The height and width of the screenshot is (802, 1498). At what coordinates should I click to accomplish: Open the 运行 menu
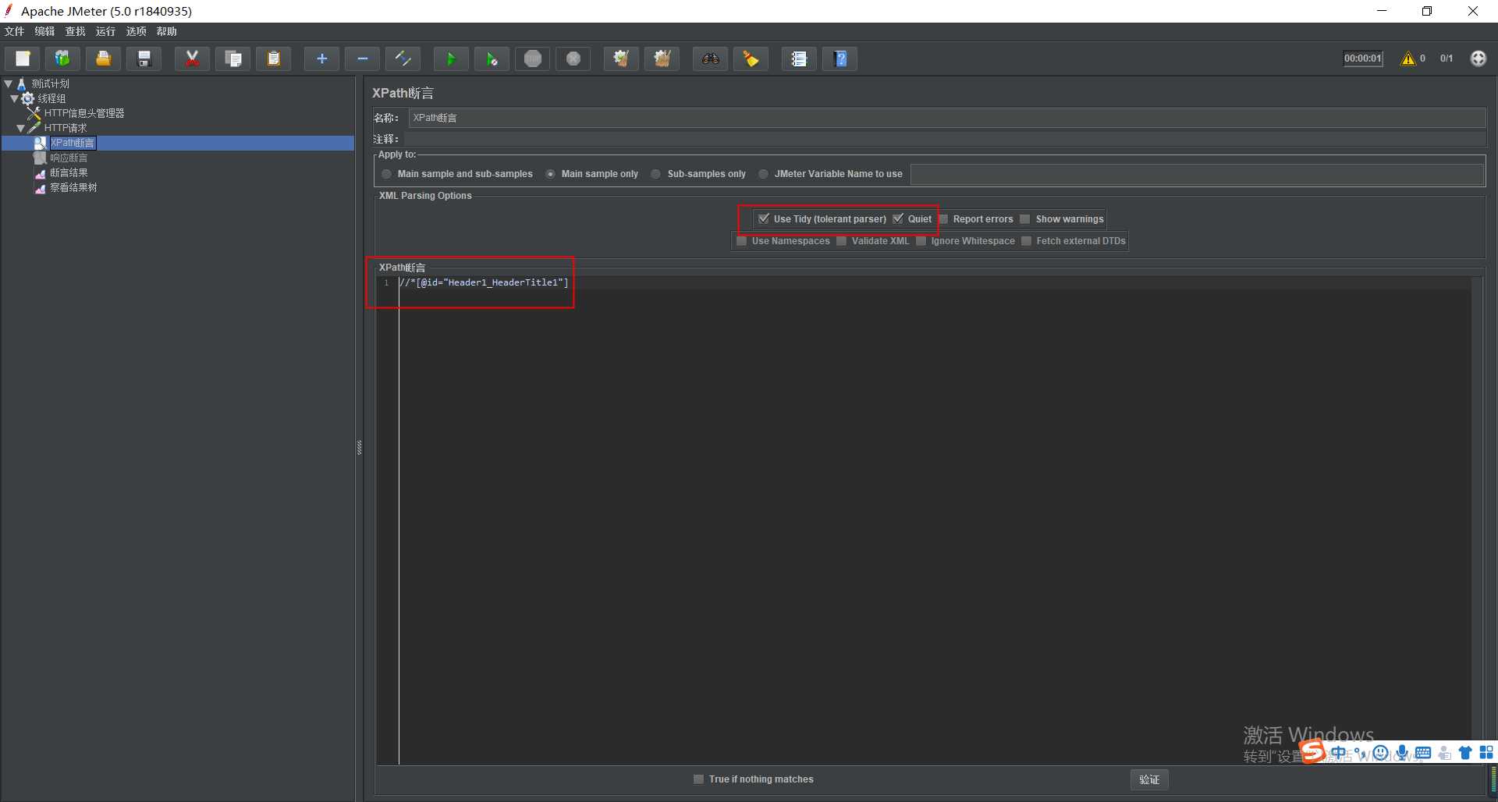point(105,31)
